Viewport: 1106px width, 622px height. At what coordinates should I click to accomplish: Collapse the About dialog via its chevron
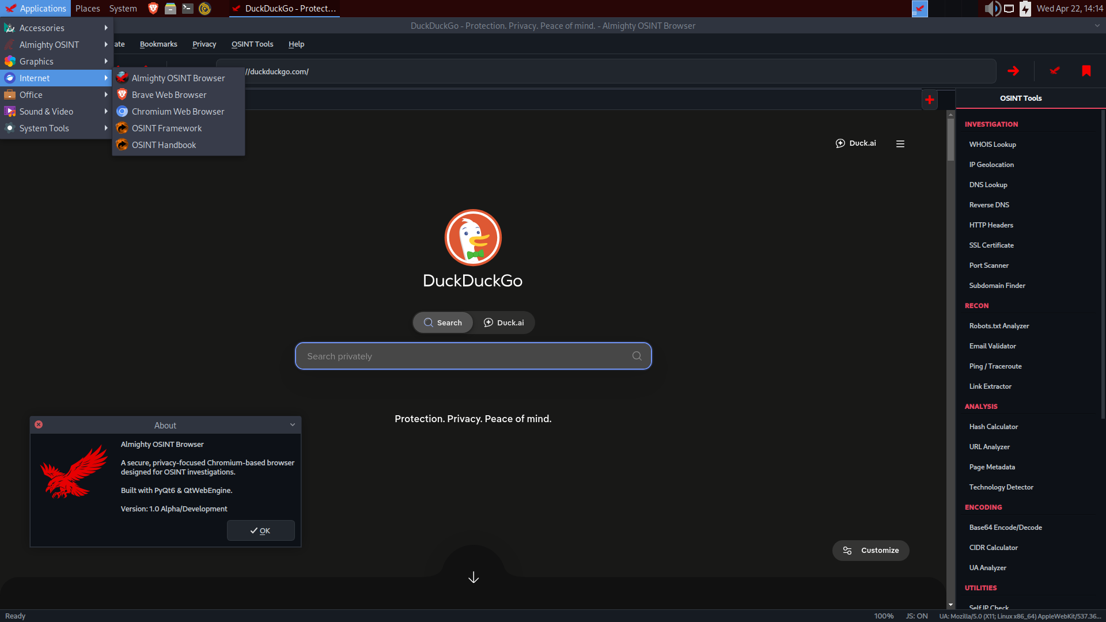pyautogui.click(x=292, y=424)
